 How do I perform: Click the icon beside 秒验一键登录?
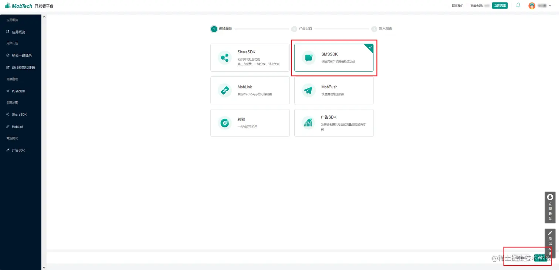8,55
